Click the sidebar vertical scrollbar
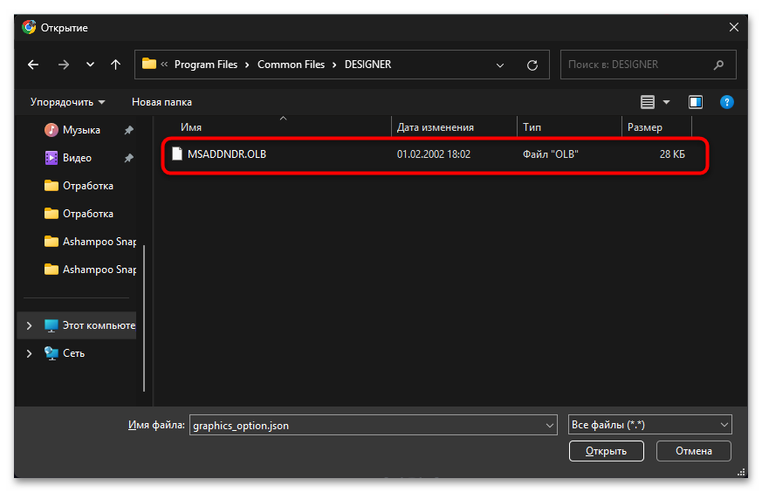762x492 pixels. [144, 318]
